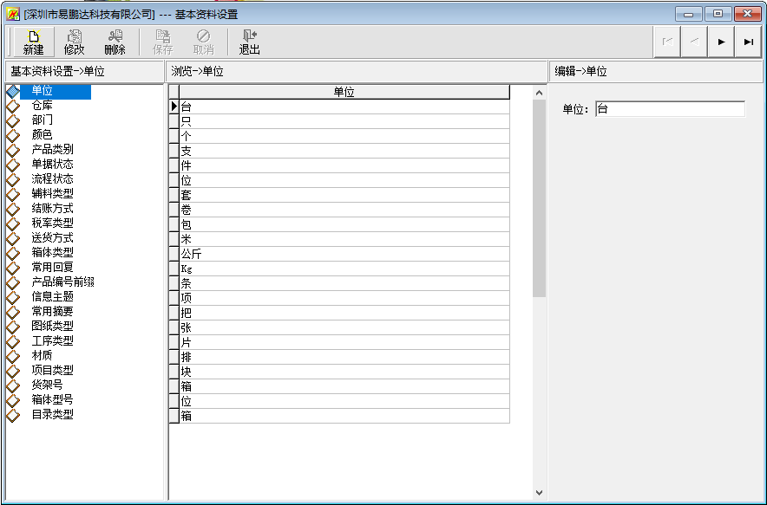Screen dimensions: 767x505
Task: Select the row 公斤 in the table
Action: (x=344, y=254)
